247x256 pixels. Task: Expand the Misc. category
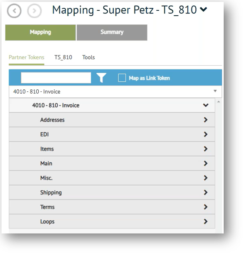pos(206,178)
